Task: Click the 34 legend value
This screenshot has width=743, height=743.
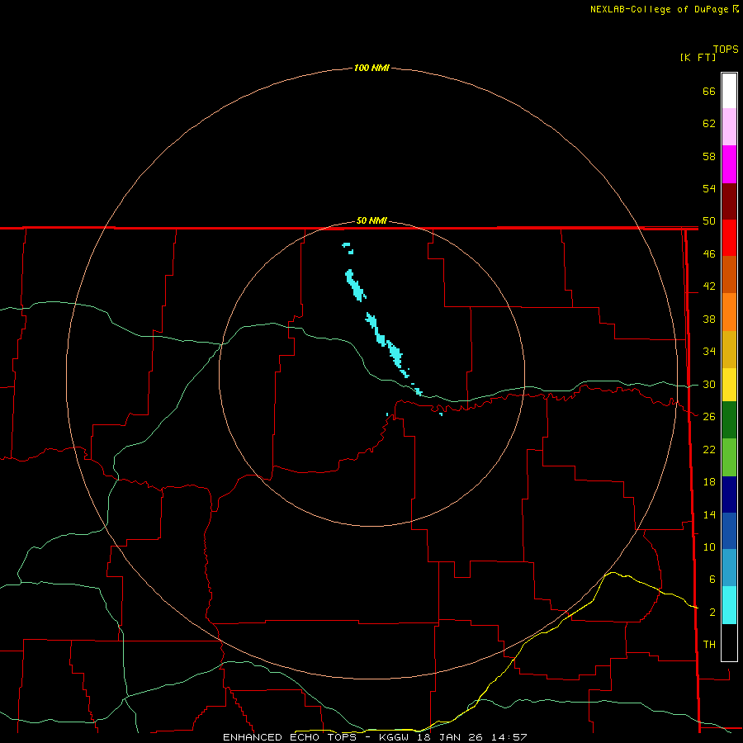Action: click(x=709, y=352)
